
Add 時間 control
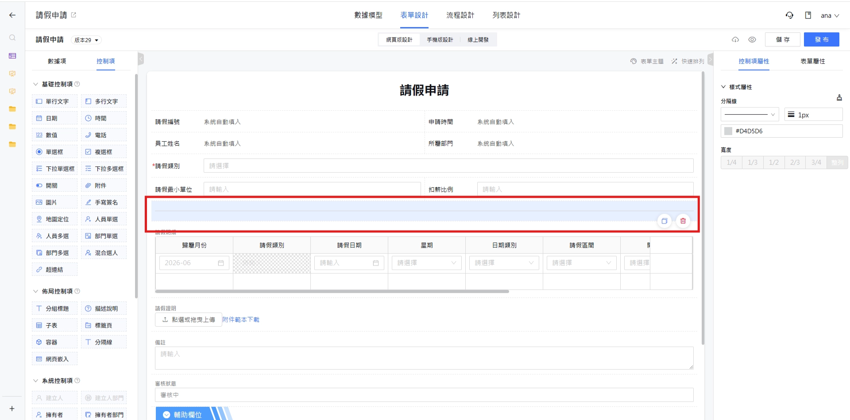(104, 118)
